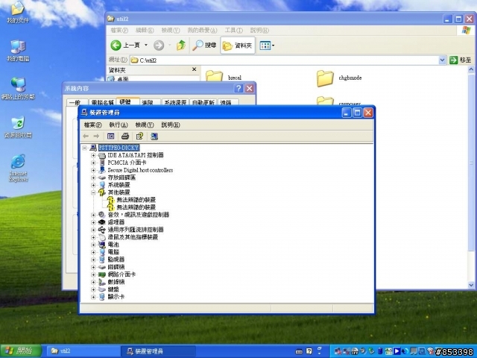Click 裝置管理員 taskbar button

[158, 351]
